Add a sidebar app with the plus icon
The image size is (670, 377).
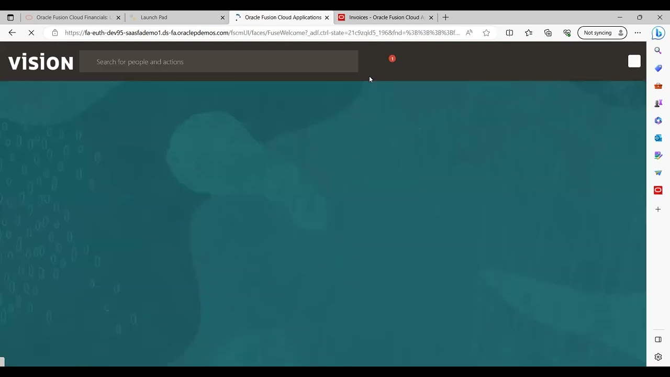click(658, 209)
